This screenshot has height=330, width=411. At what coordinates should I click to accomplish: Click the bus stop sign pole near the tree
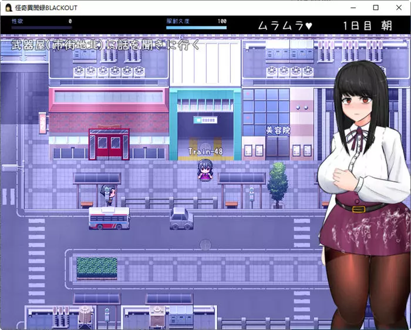(252, 198)
